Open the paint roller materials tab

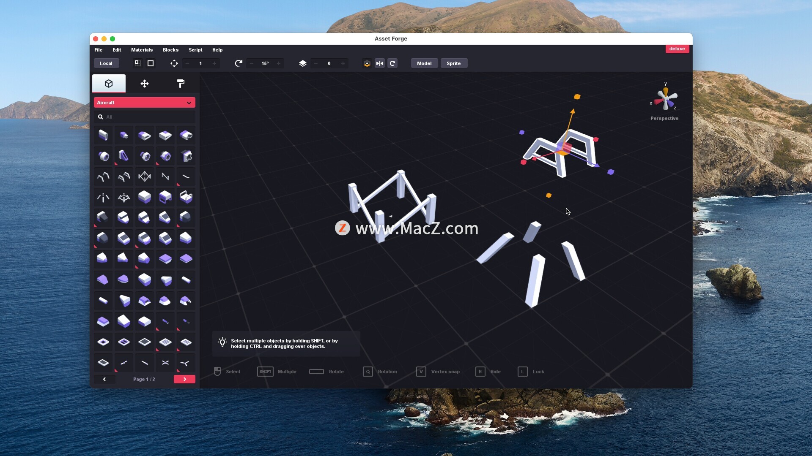click(x=181, y=84)
